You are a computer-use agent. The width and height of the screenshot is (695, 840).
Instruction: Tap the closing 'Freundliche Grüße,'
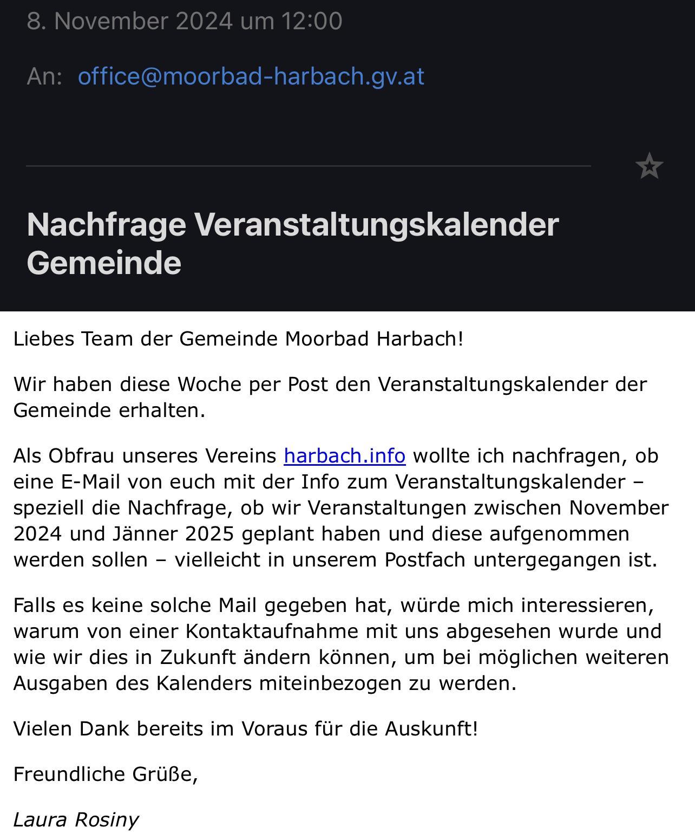pos(106,774)
